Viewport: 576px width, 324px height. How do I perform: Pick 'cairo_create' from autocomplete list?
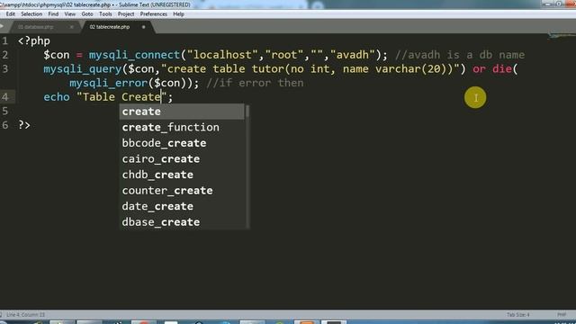(182, 158)
